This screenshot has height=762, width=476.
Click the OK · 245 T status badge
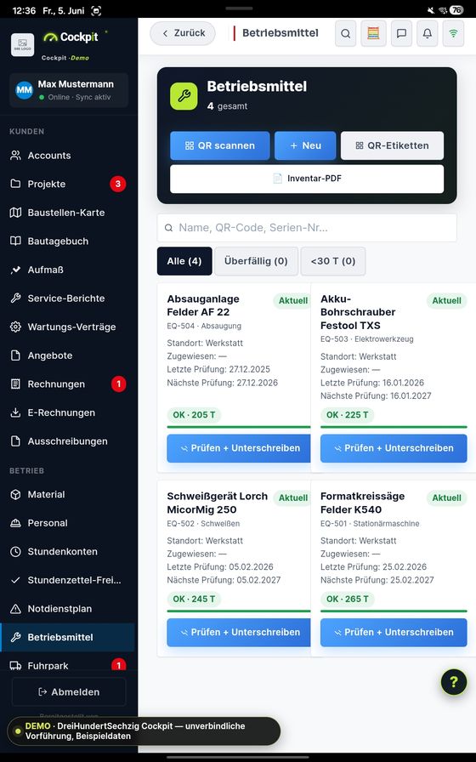pyautogui.click(x=194, y=600)
